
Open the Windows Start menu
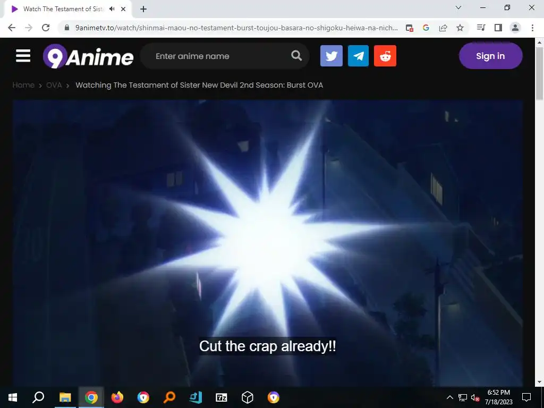pyautogui.click(x=13, y=397)
